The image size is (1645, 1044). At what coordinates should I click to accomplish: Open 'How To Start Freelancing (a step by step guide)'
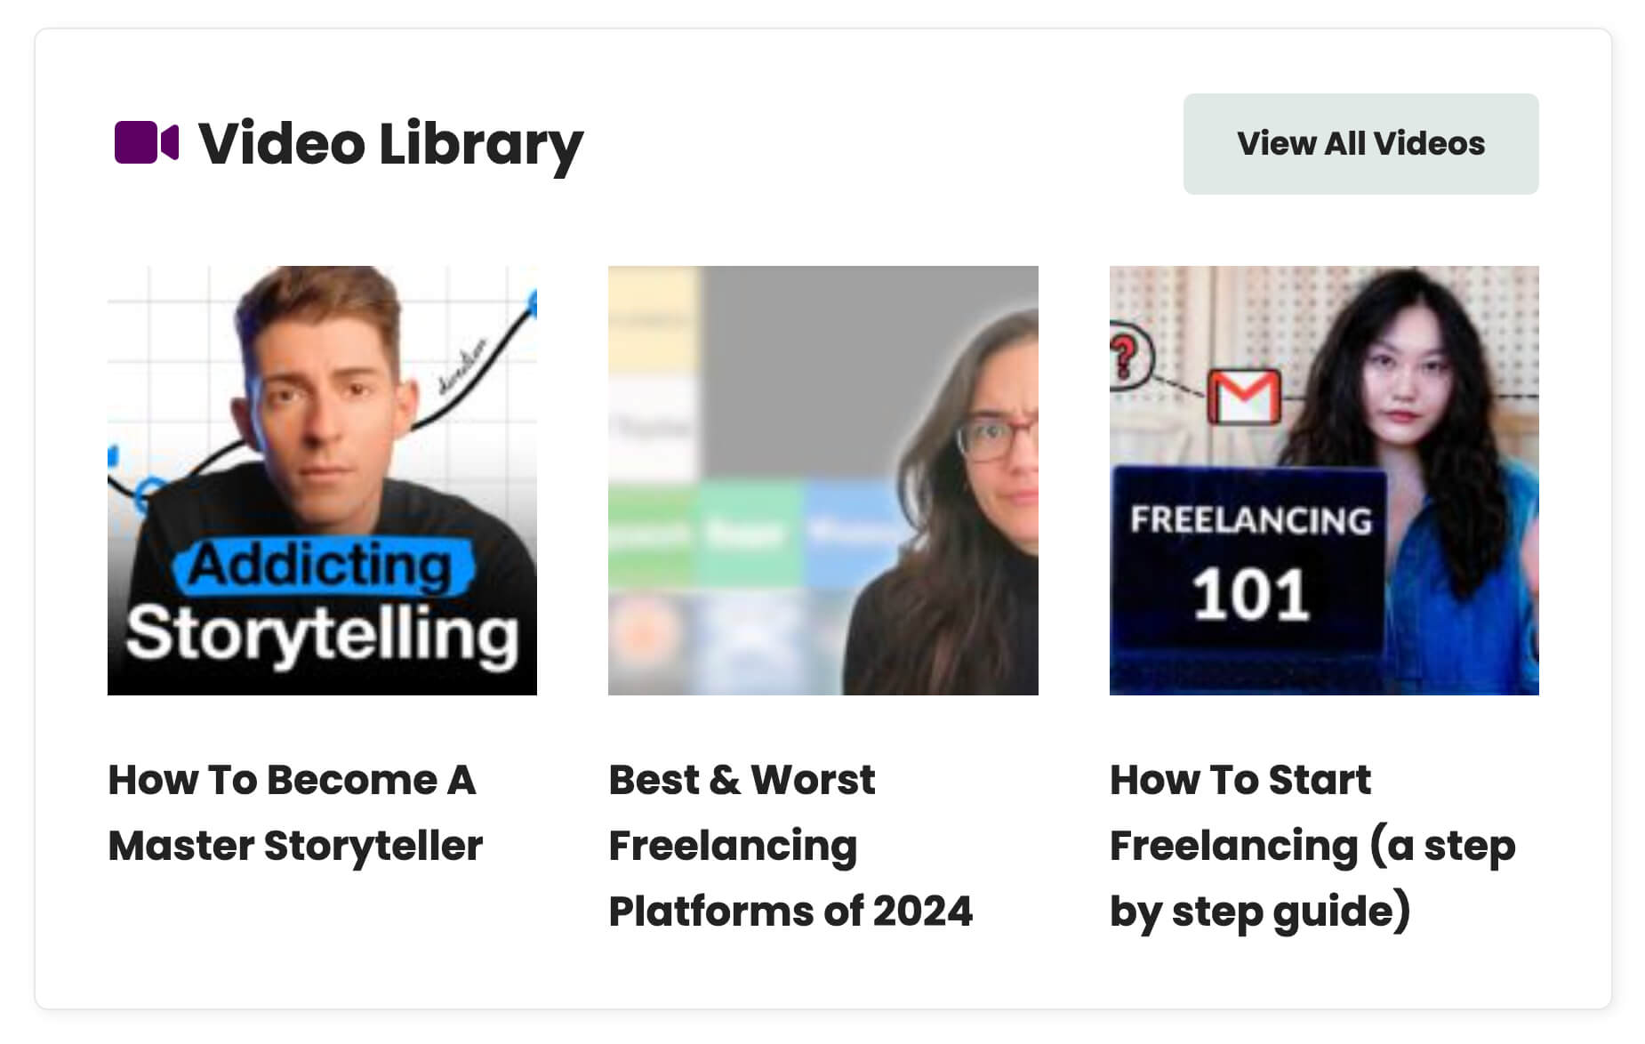tap(1312, 845)
